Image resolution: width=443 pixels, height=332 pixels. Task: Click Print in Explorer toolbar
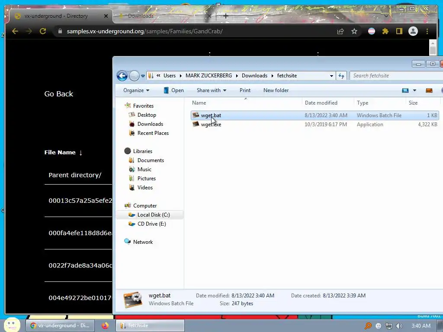pos(245,90)
